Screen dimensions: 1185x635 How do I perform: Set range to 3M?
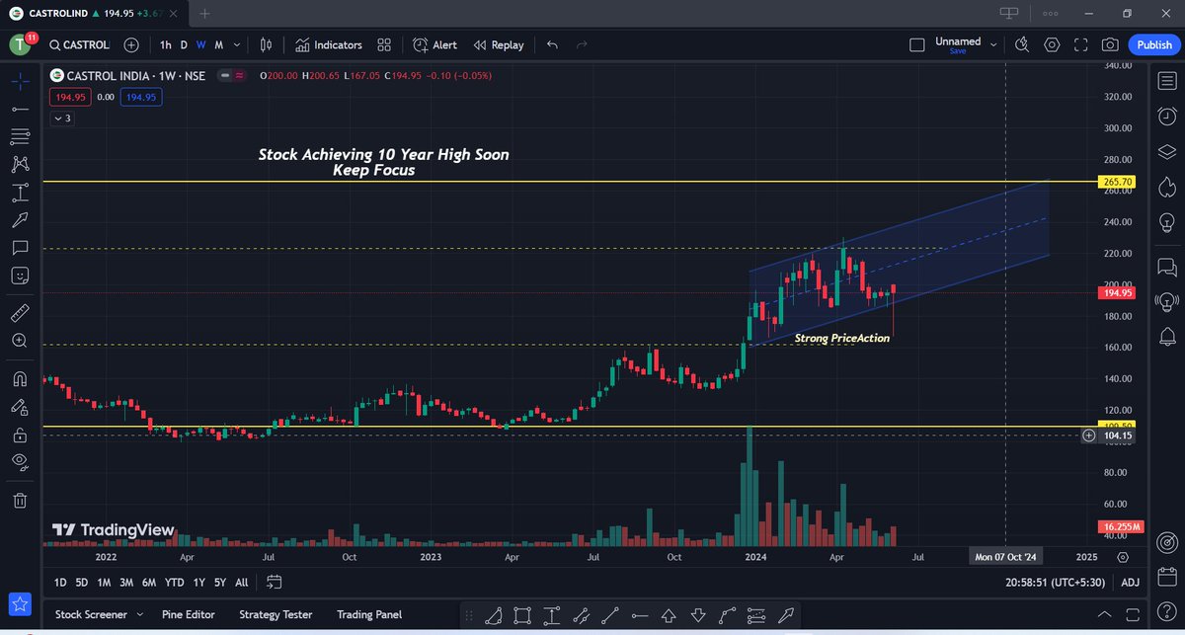click(x=126, y=583)
